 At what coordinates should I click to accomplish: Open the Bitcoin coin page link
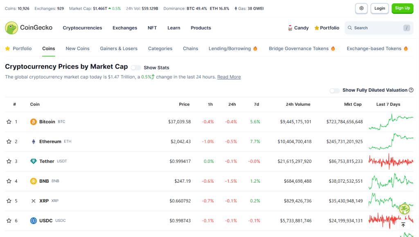click(x=52, y=122)
